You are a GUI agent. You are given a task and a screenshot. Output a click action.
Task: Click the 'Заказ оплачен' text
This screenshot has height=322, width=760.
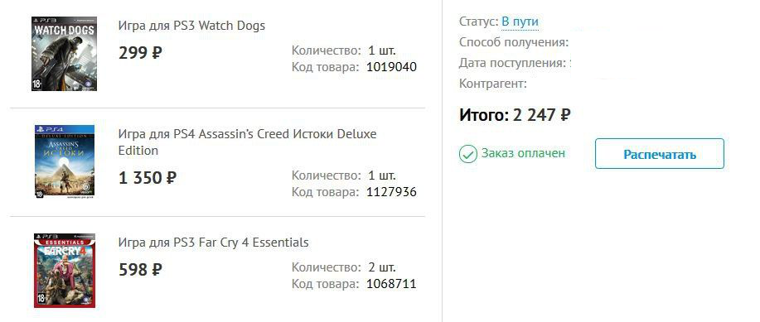523,153
